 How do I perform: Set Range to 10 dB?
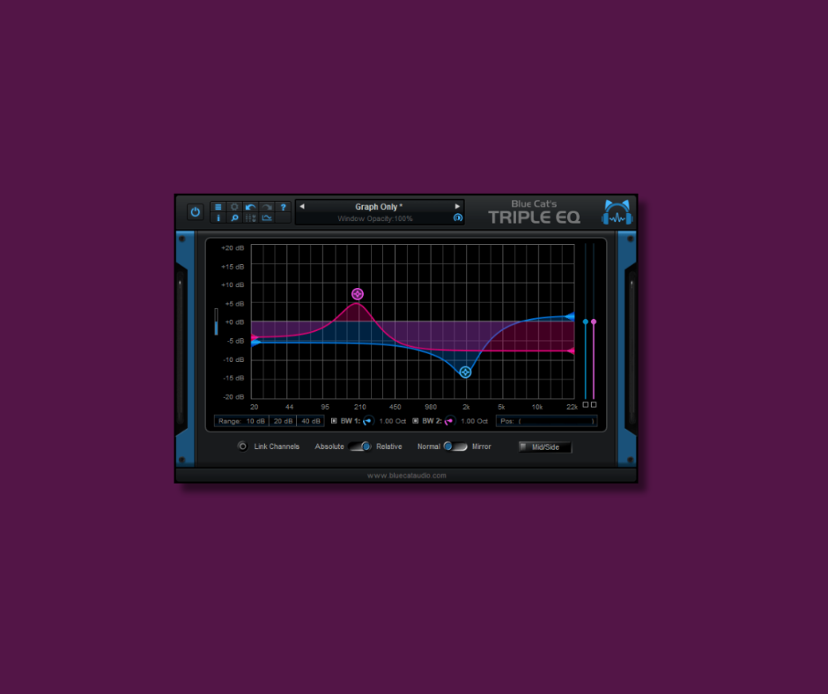255,421
